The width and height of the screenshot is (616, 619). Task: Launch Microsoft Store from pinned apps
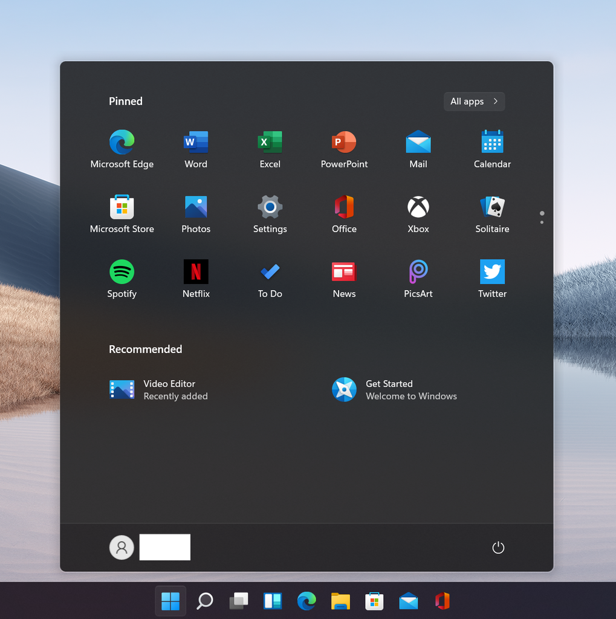[x=122, y=213]
